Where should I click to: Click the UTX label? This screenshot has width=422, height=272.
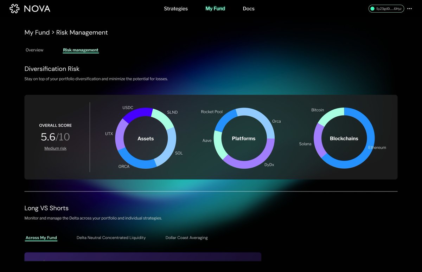[x=109, y=134]
